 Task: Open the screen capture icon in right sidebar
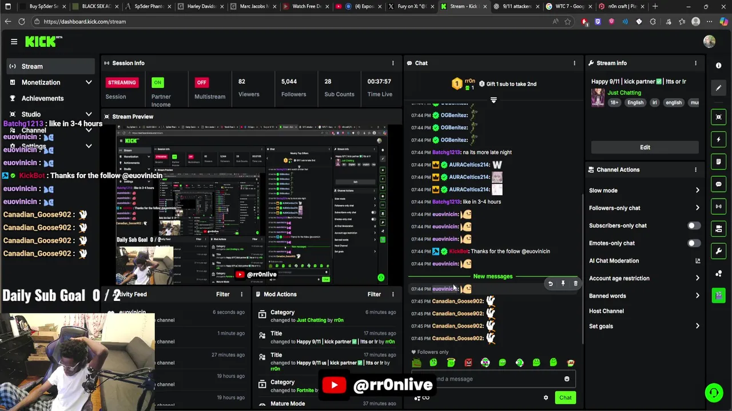[x=719, y=117]
